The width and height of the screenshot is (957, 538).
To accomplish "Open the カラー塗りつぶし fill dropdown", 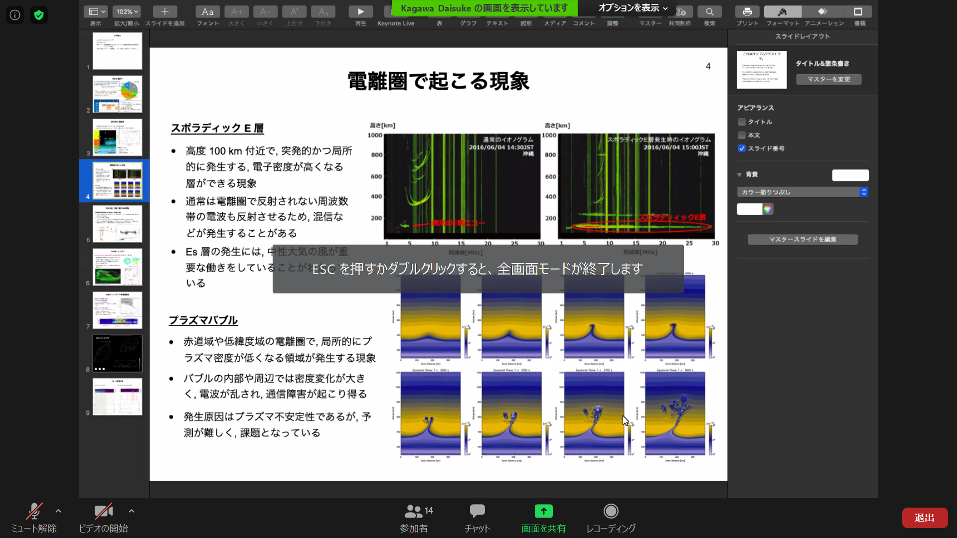I will tap(802, 192).
